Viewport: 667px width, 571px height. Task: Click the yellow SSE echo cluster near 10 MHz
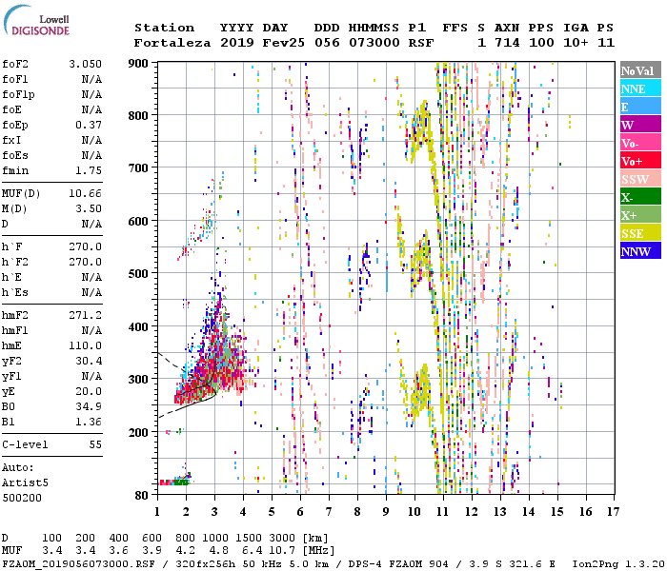419,391
